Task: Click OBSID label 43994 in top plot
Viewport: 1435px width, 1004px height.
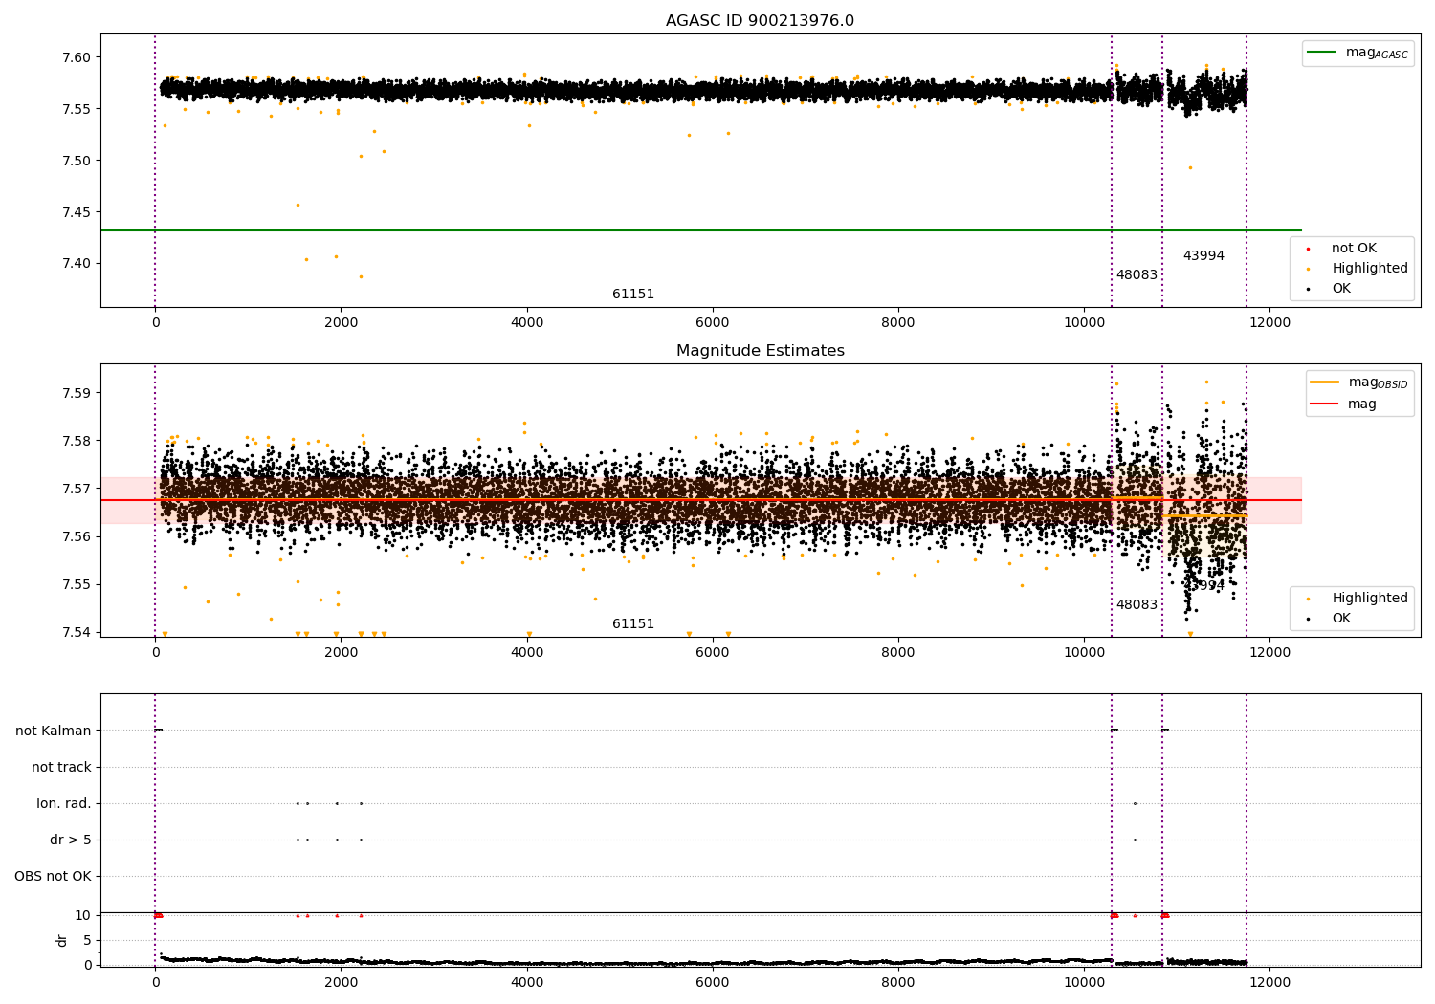Action: coord(1203,256)
